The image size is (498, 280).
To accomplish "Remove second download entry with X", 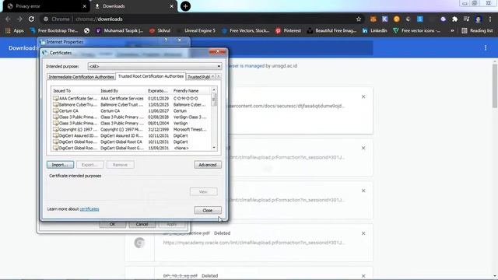I will coord(363,148).
